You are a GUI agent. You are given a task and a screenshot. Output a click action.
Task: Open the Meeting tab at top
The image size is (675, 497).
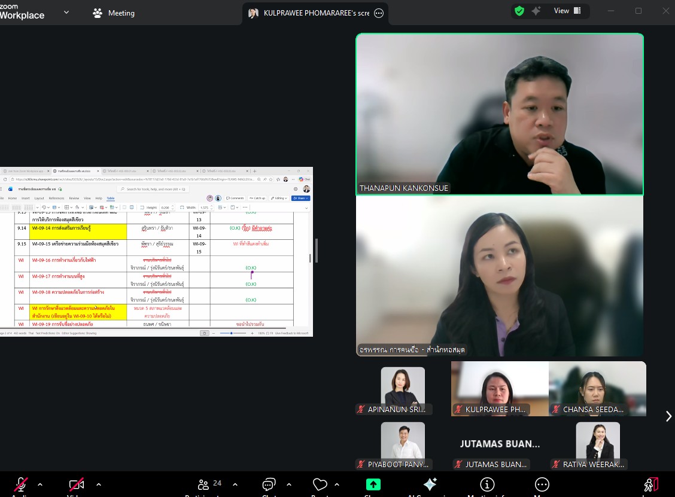click(114, 13)
